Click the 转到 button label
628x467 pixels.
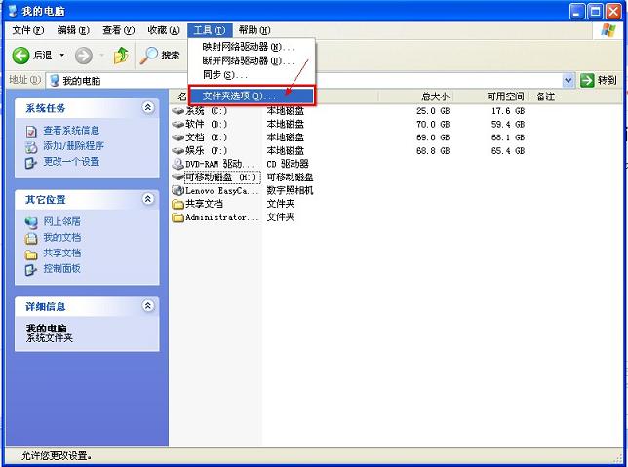(607, 81)
